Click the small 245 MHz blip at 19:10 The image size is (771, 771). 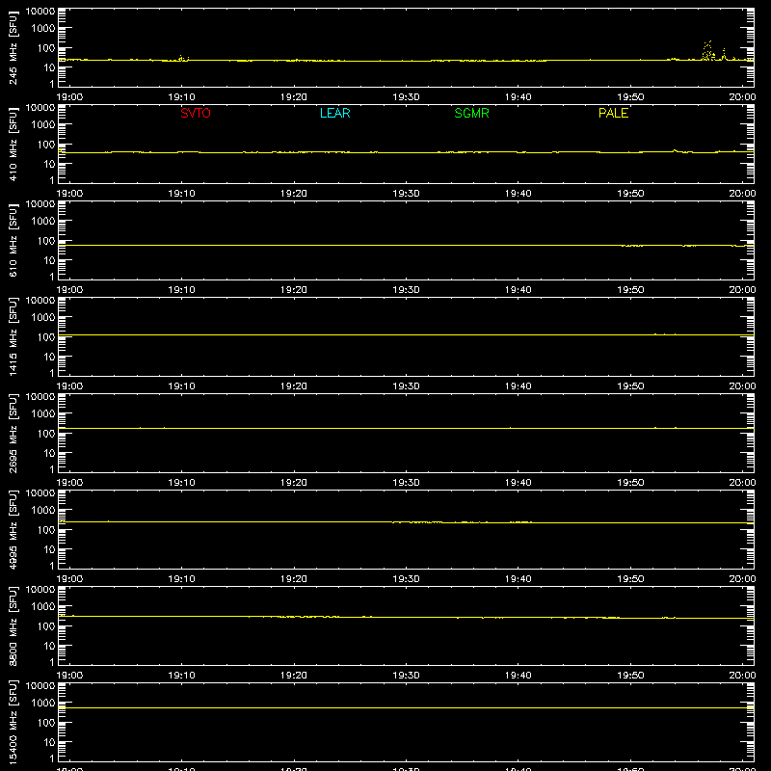click(x=183, y=59)
